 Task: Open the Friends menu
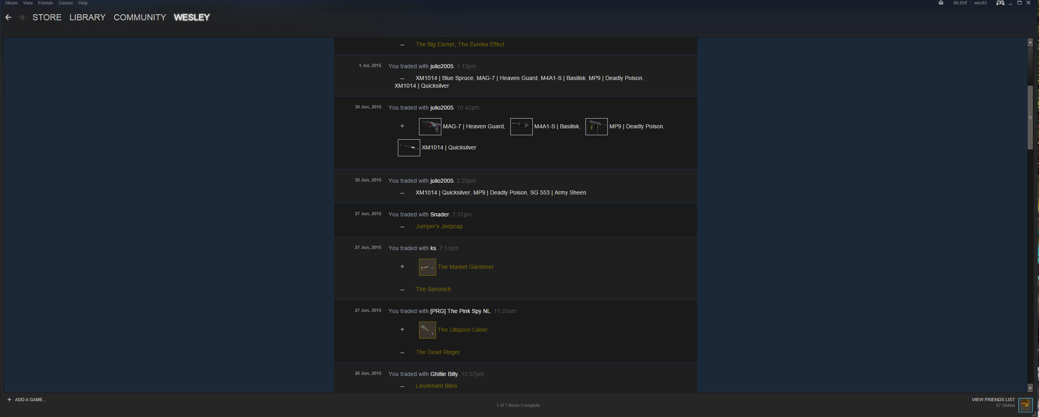[45, 3]
